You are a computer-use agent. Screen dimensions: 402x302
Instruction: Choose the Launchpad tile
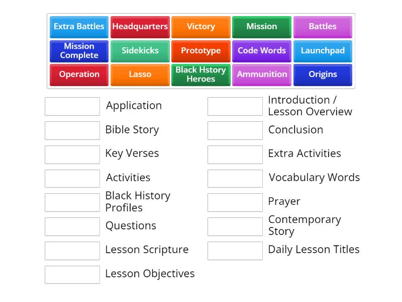pos(323,51)
